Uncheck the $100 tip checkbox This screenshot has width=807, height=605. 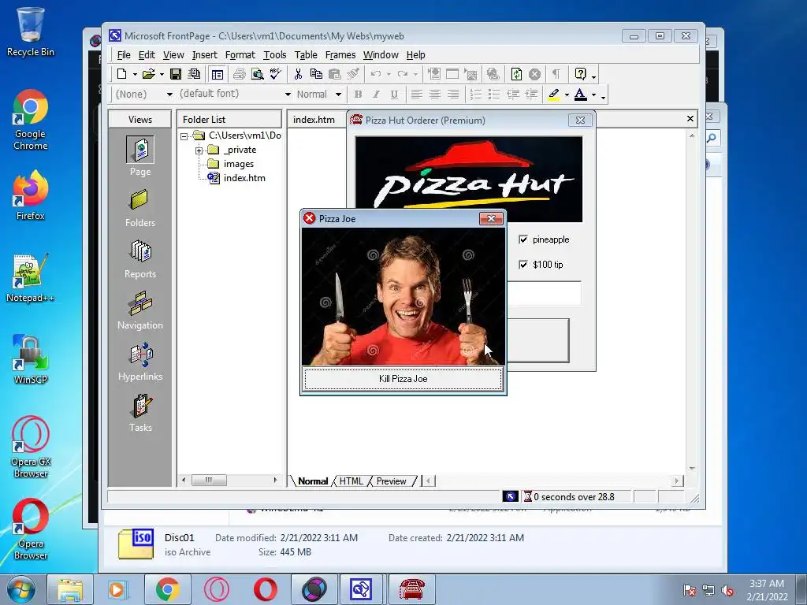coord(523,265)
